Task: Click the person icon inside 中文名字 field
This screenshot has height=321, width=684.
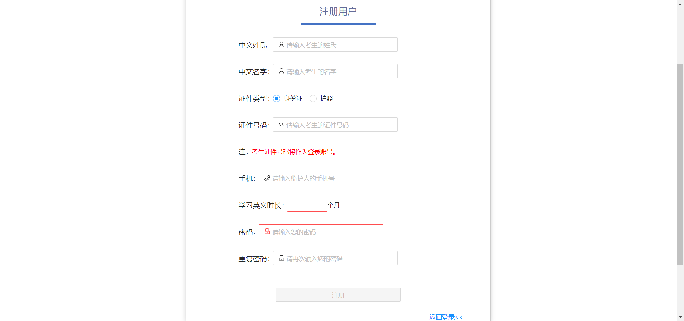Action: coord(281,71)
